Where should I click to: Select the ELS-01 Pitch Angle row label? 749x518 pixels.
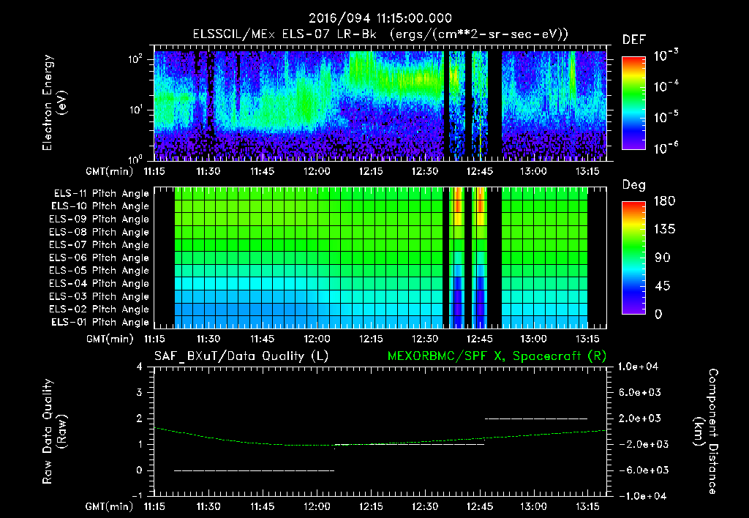tap(100, 322)
